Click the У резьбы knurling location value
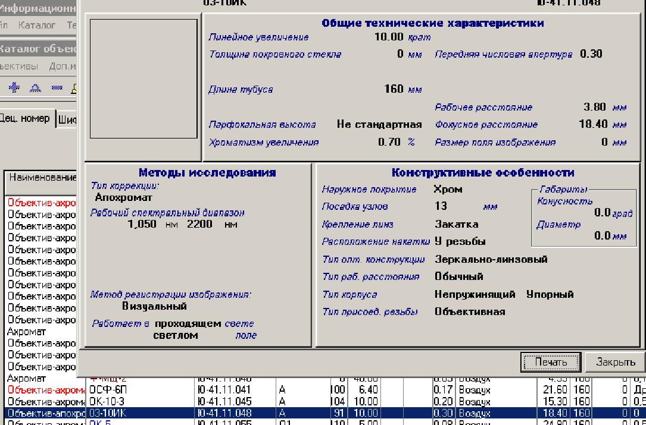This screenshot has width=646, height=425. (460, 241)
